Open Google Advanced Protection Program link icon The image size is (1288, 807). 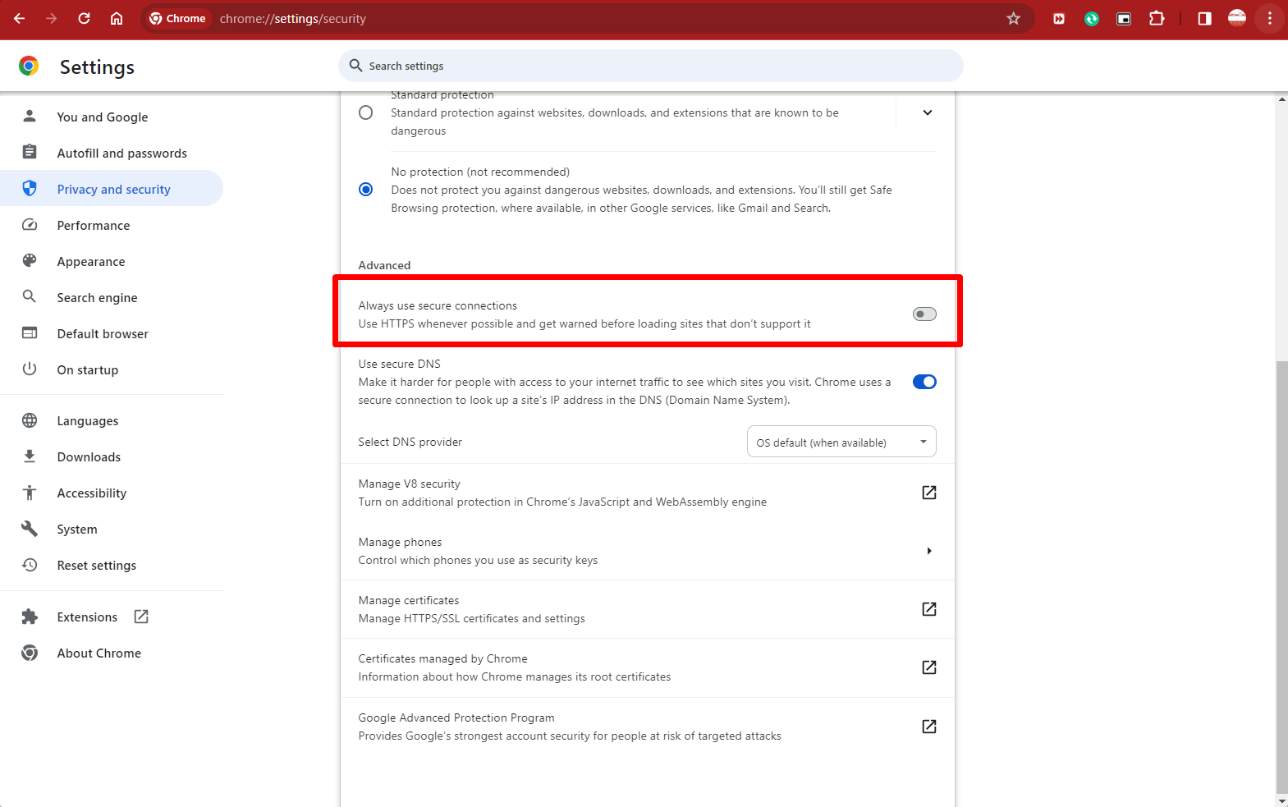pos(928,727)
